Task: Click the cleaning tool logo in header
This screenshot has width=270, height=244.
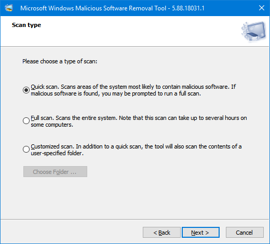Action: pos(254,32)
